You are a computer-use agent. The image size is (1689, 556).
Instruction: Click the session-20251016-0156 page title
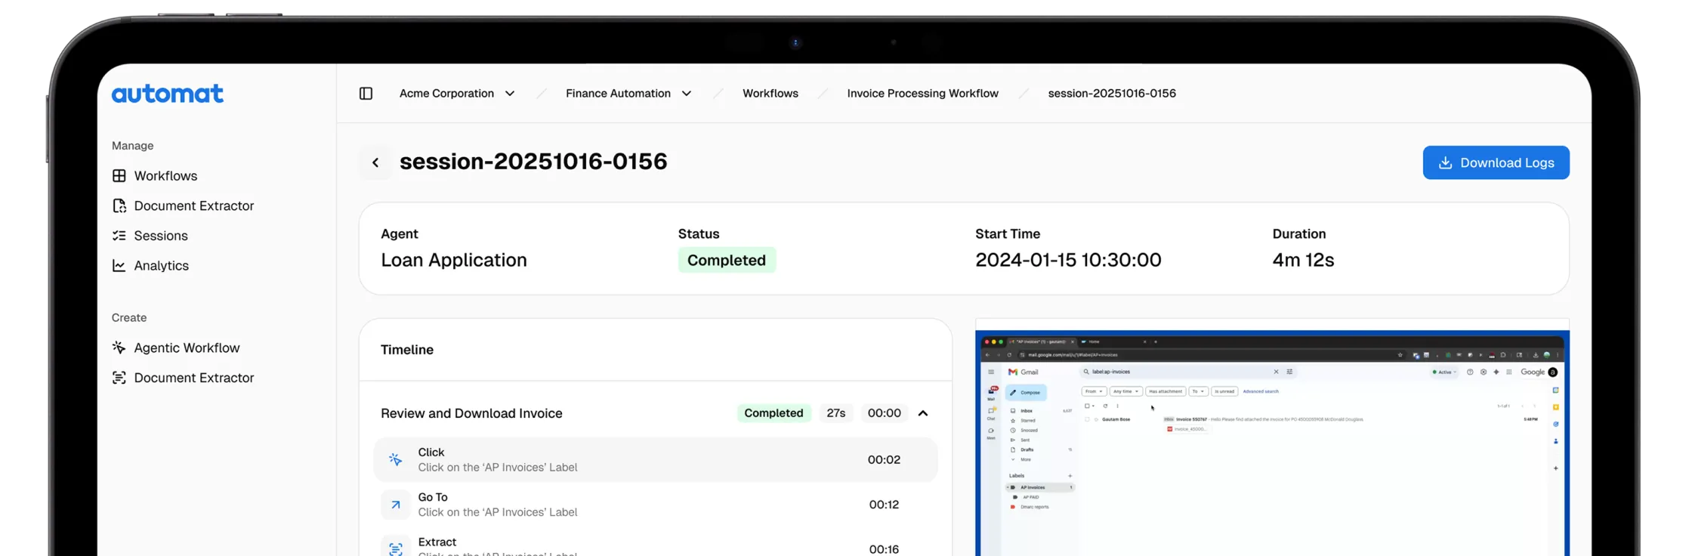(533, 162)
